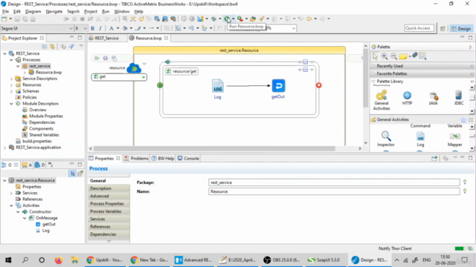The height and width of the screenshot is (267, 476).
Task: Open the General Activities palette
Action: click(x=382, y=101)
